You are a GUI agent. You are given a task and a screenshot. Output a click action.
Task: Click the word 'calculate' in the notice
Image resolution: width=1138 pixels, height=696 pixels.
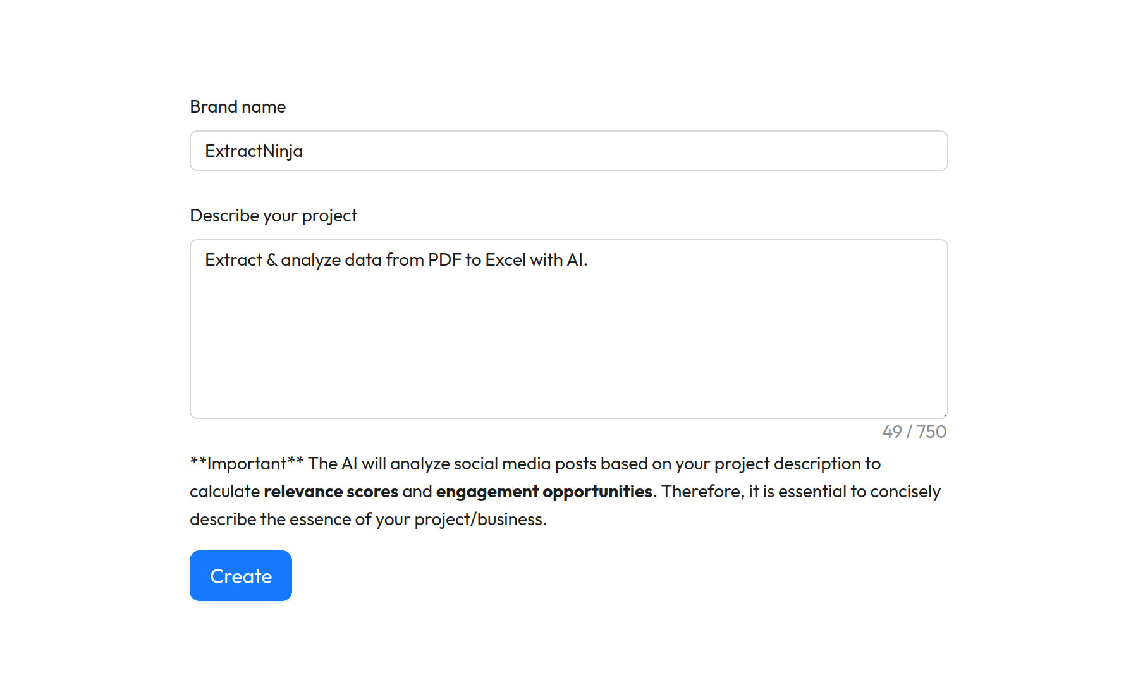pyautogui.click(x=224, y=492)
